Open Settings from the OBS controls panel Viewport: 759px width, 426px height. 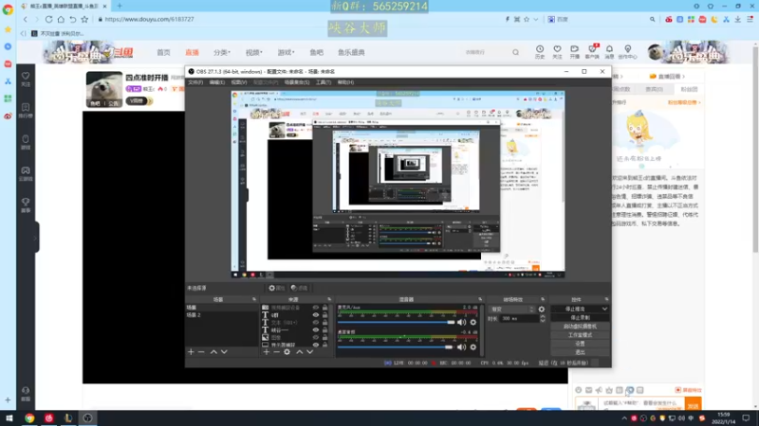click(580, 344)
